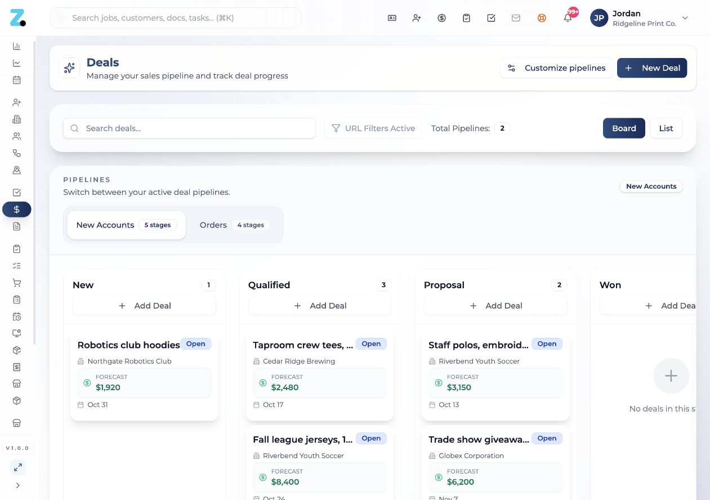Open the map pin icon in sidebar
The image size is (710, 500).
tap(17, 170)
